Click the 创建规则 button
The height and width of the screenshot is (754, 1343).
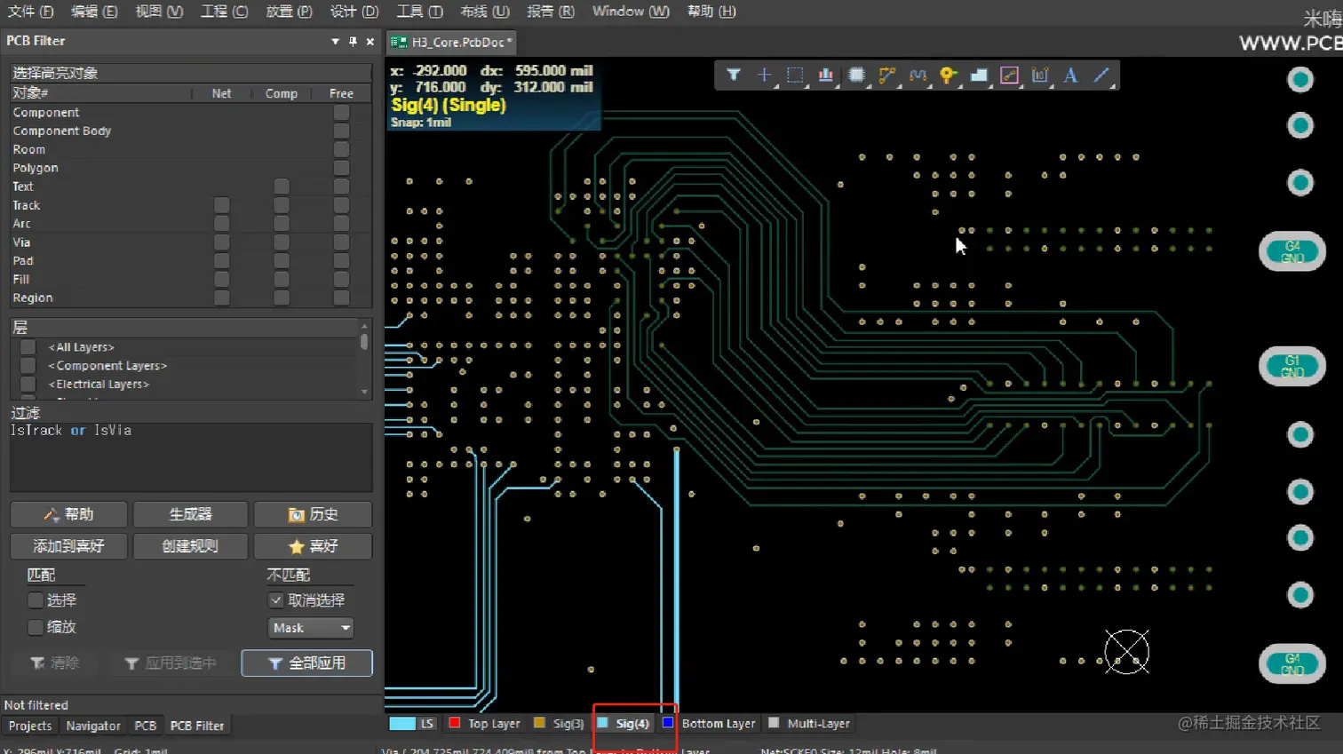(190, 546)
